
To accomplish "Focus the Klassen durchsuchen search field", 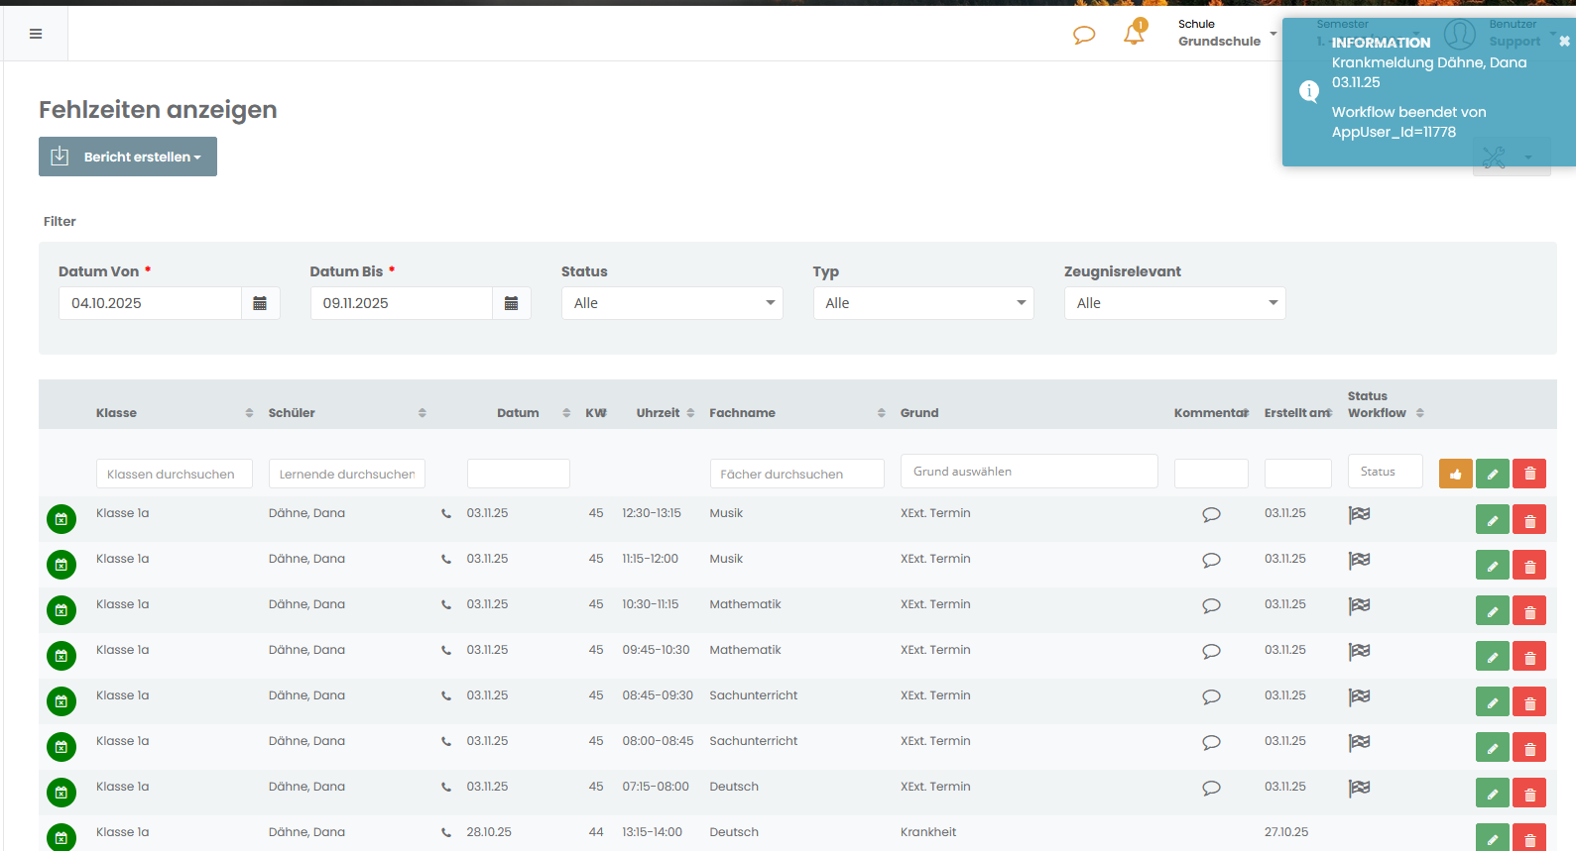I will [175, 474].
